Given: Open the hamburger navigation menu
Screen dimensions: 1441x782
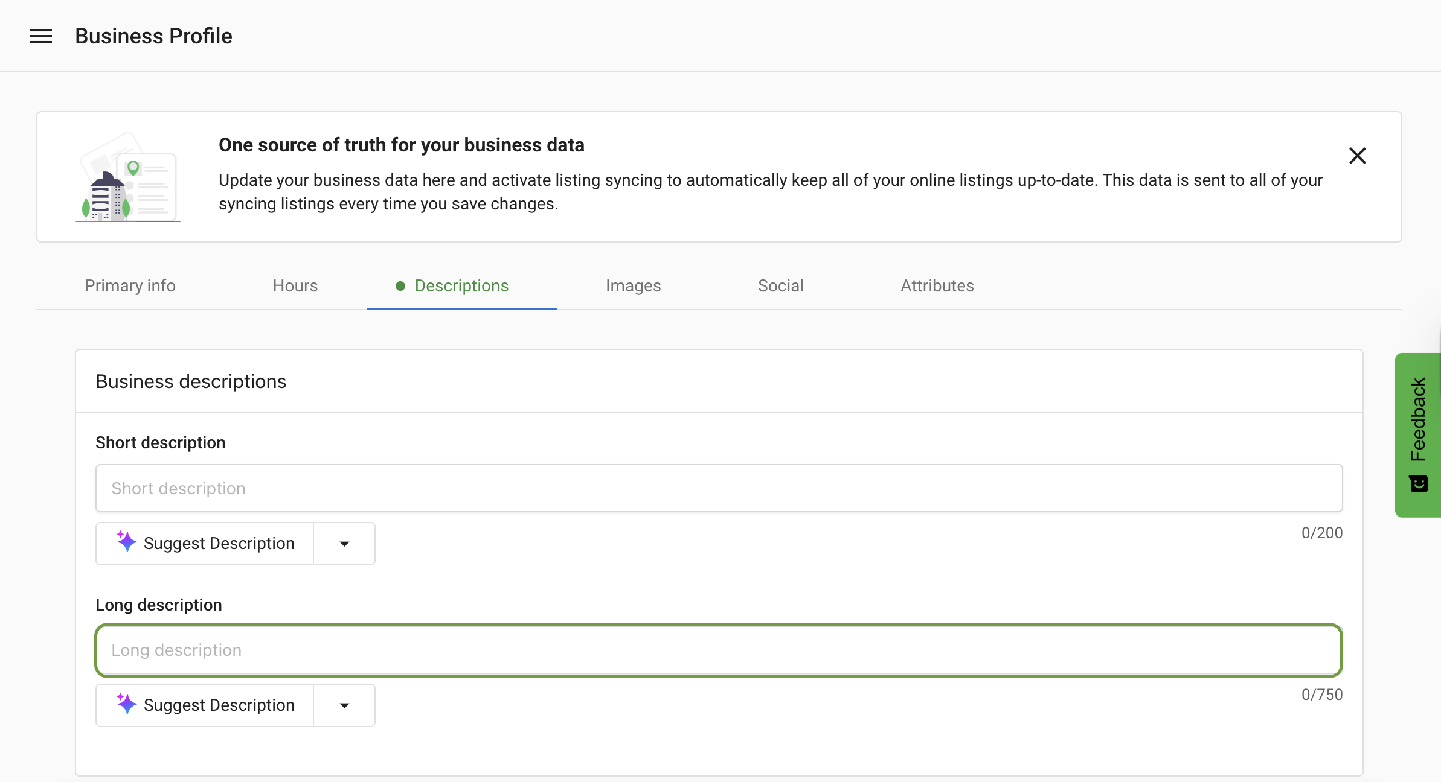Looking at the screenshot, I should point(41,36).
